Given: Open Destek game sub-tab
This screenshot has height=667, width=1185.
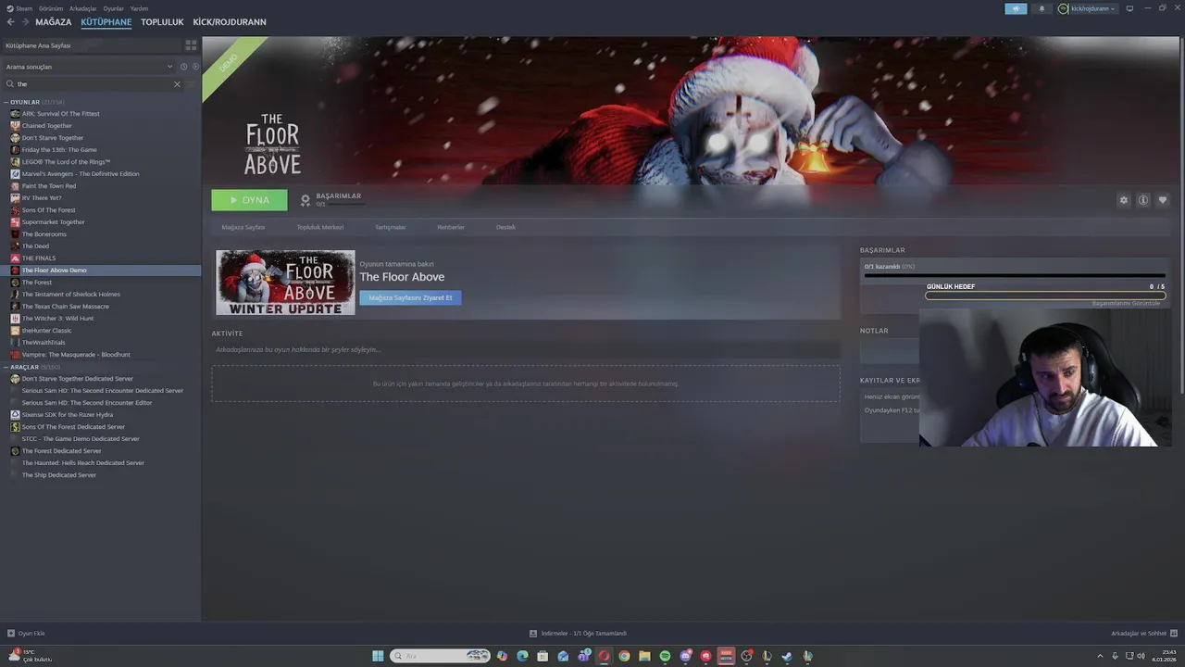Looking at the screenshot, I should point(505,227).
